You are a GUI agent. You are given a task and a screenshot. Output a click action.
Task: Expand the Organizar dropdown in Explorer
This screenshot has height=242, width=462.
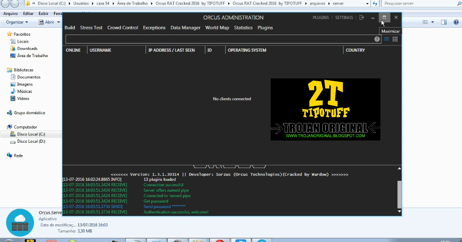tap(17, 22)
